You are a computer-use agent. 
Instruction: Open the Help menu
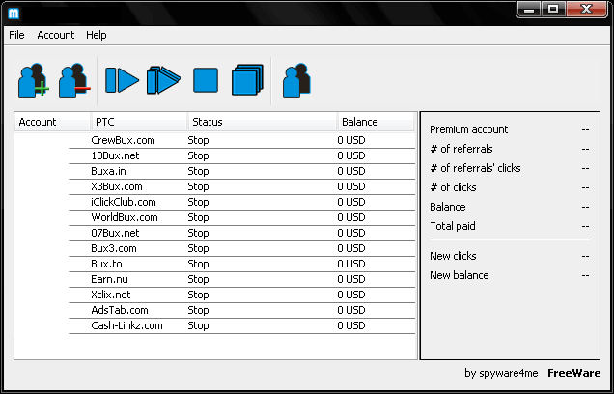pos(97,35)
